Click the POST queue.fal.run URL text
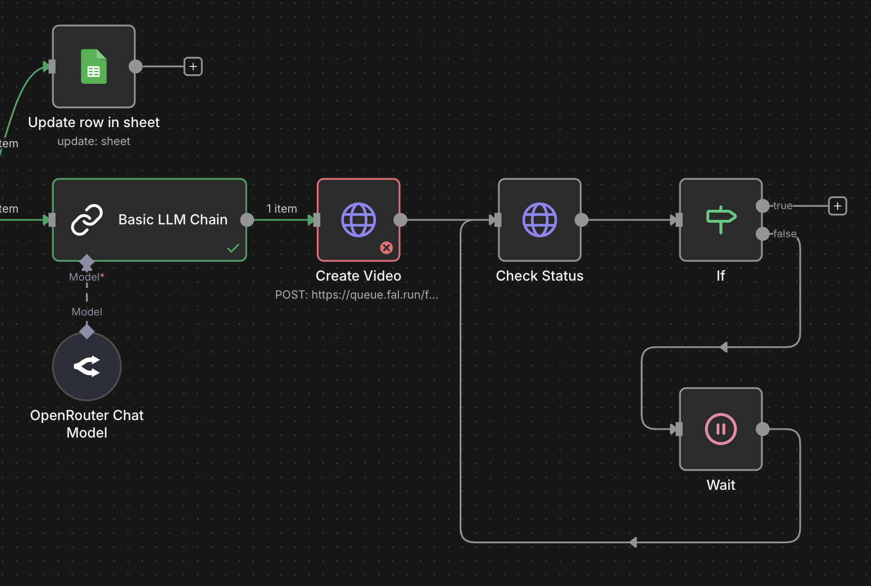Screen dimensions: 871x586 (x=357, y=294)
